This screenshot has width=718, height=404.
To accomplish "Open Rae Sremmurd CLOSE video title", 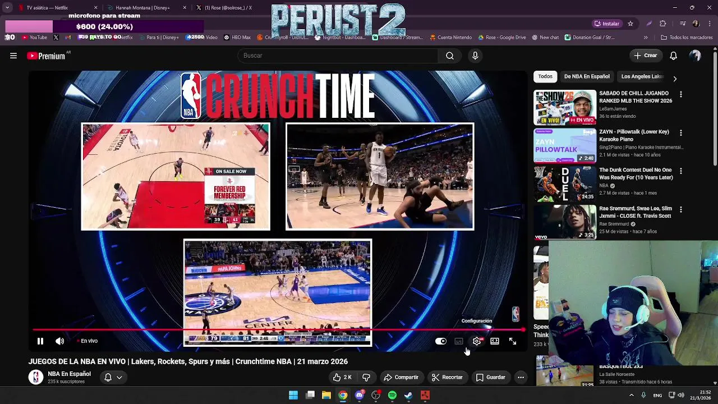I will (x=636, y=212).
